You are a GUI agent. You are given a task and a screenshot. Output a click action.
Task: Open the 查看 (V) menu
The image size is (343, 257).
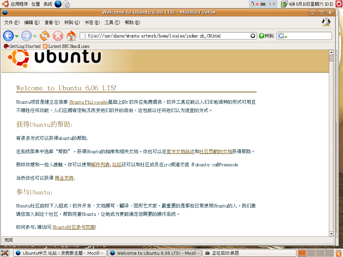tap(52, 22)
